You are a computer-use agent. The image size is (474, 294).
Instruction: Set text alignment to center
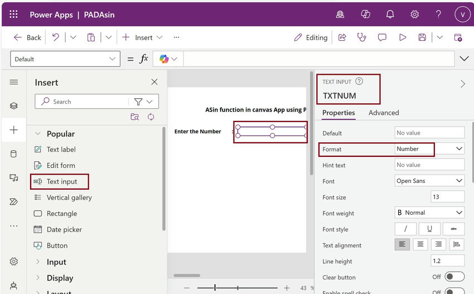420,244
